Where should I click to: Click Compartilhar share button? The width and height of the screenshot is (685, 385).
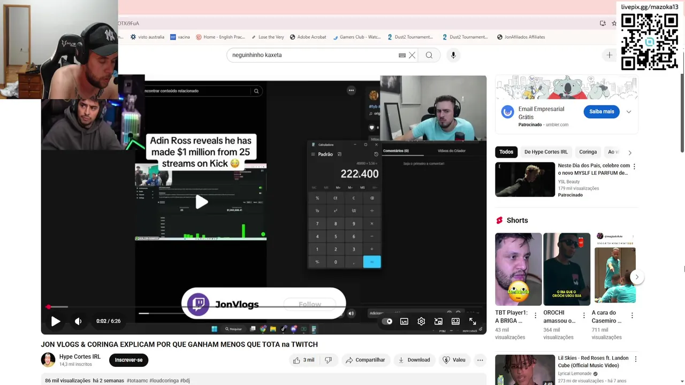(366, 360)
